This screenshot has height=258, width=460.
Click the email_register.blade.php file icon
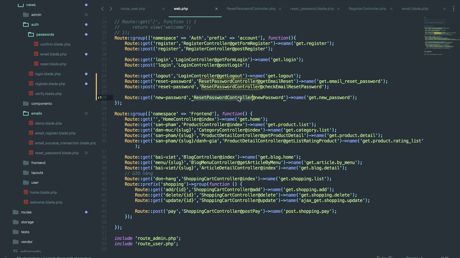tap(31, 133)
